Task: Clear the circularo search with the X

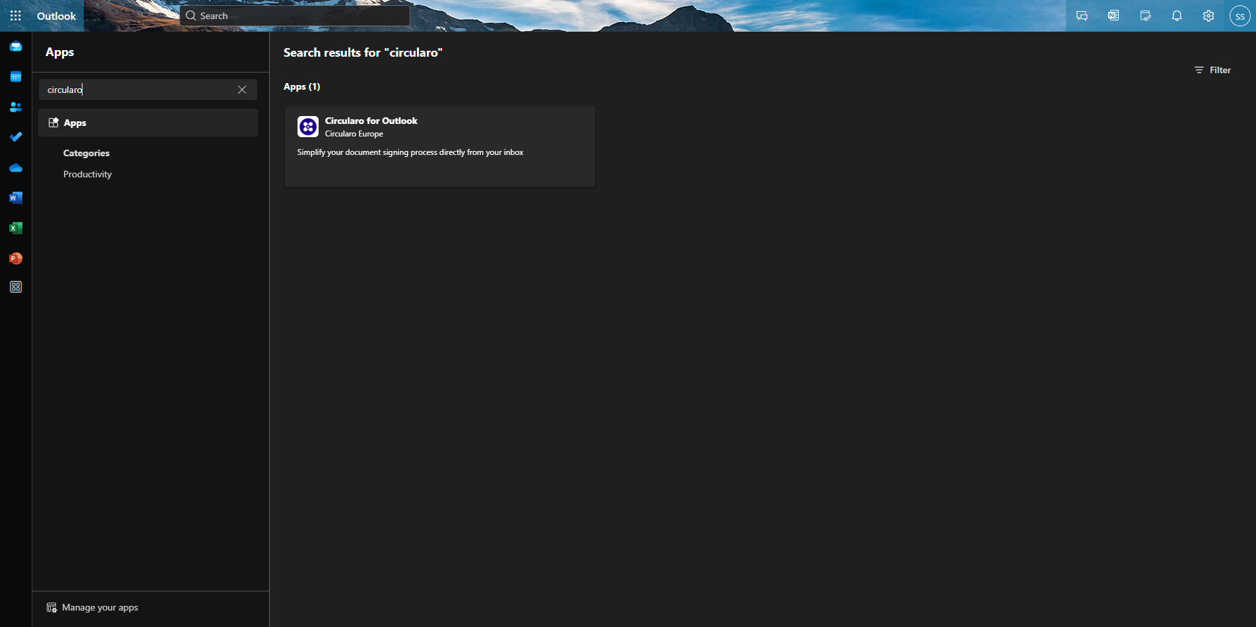Action: pos(241,90)
